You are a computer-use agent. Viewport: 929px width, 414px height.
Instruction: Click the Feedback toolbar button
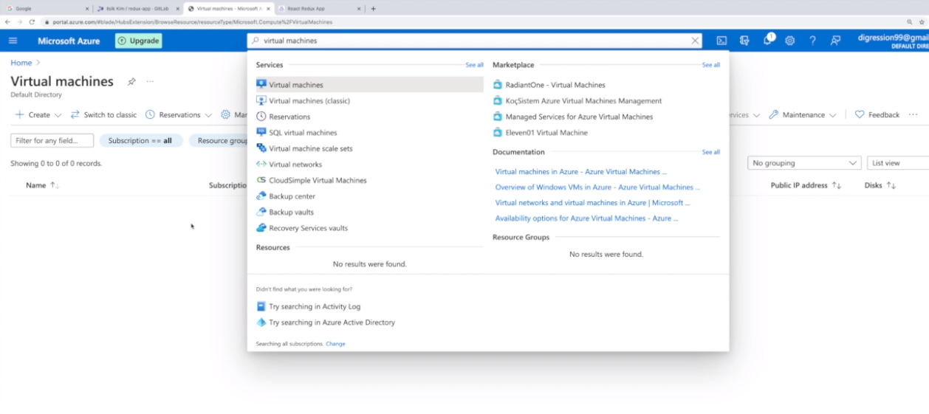coord(877,115)
